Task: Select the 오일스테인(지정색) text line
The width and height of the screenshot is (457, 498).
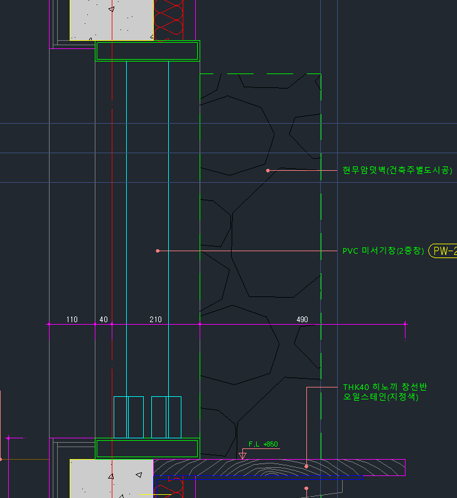Action: pos(380,397)
